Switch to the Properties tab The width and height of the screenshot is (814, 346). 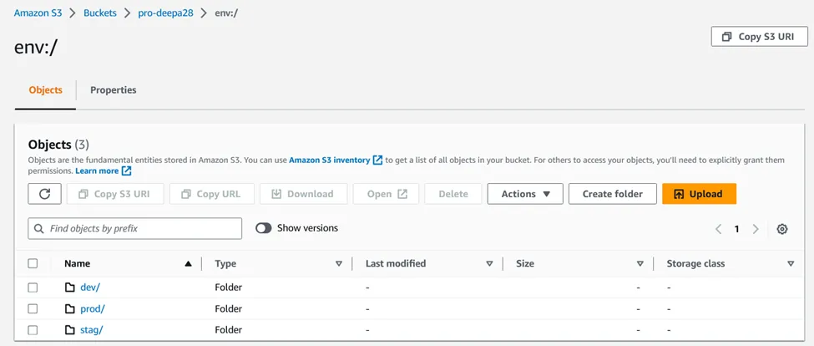[x=114, y=90]
